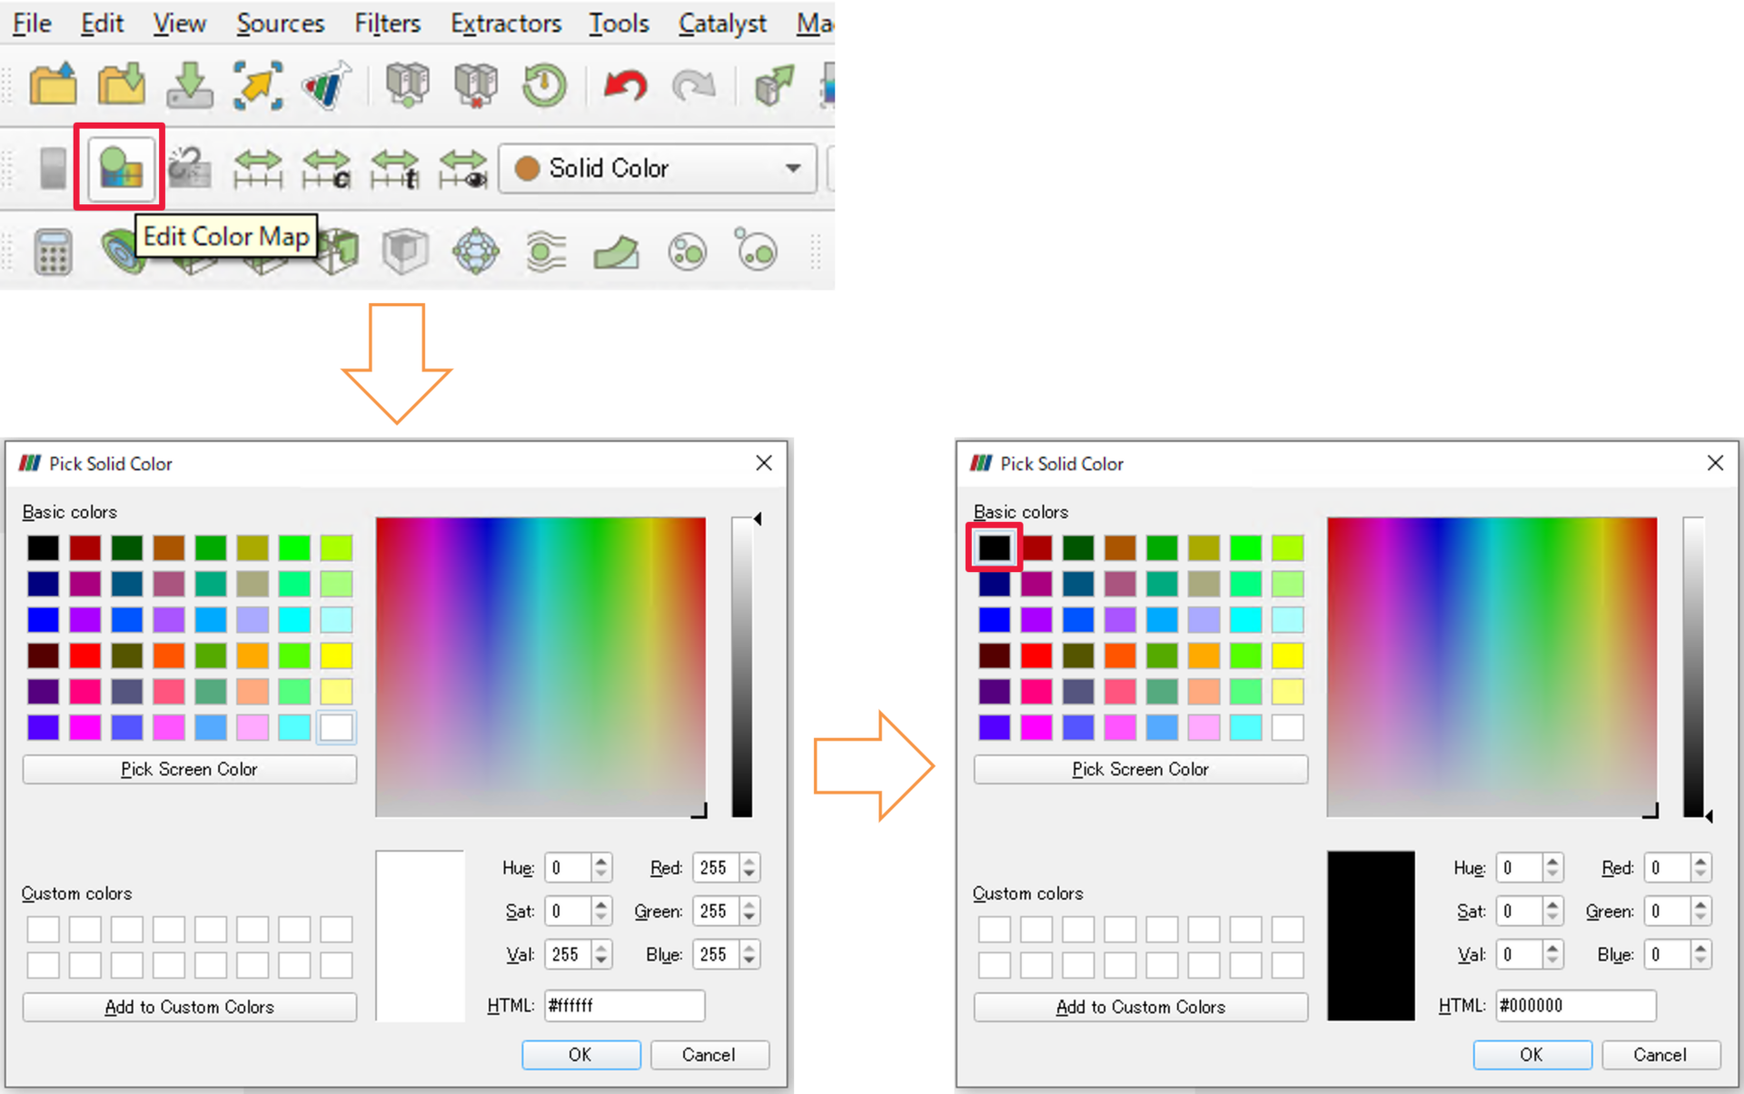Toggle the color legend visibility icon
This screenshot has height=1094, width=1744.
54,168
